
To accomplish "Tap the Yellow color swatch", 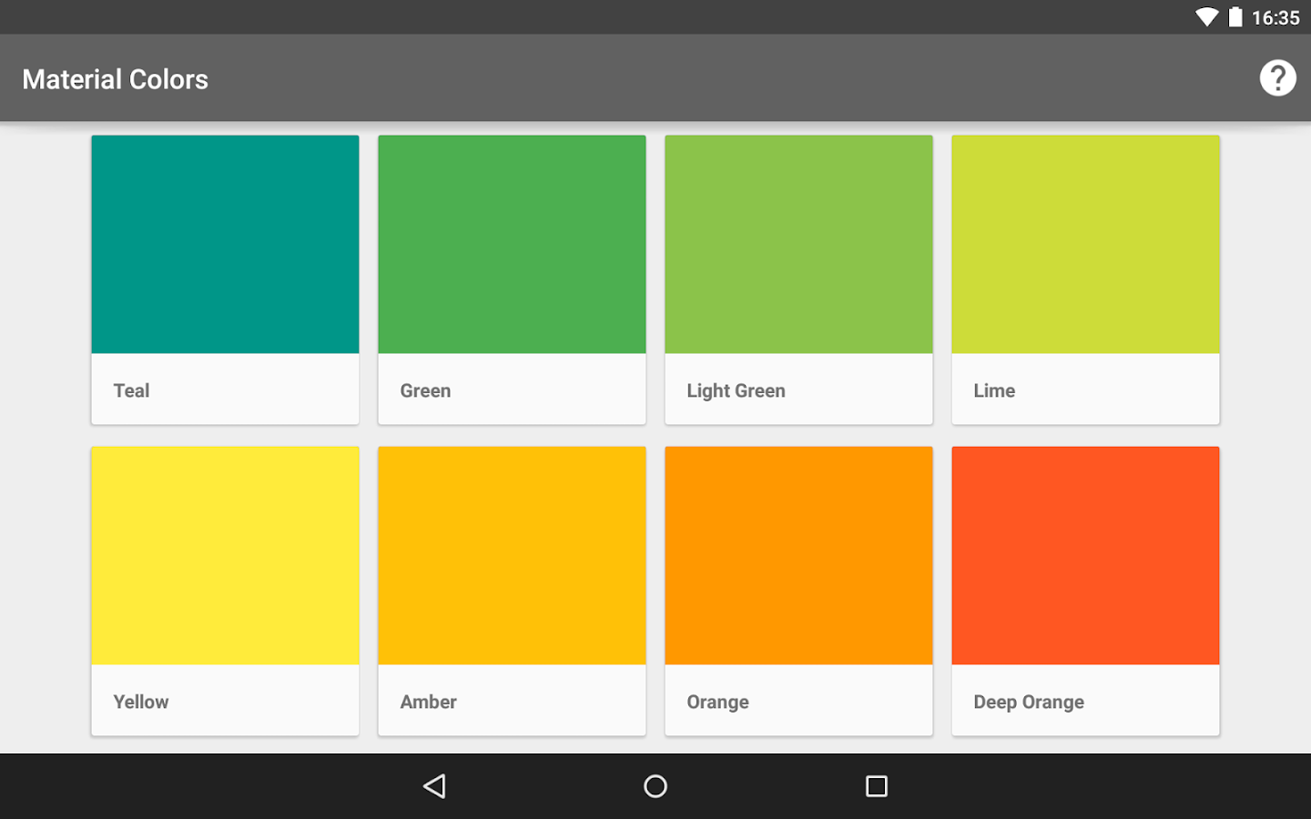I will 225,555.
